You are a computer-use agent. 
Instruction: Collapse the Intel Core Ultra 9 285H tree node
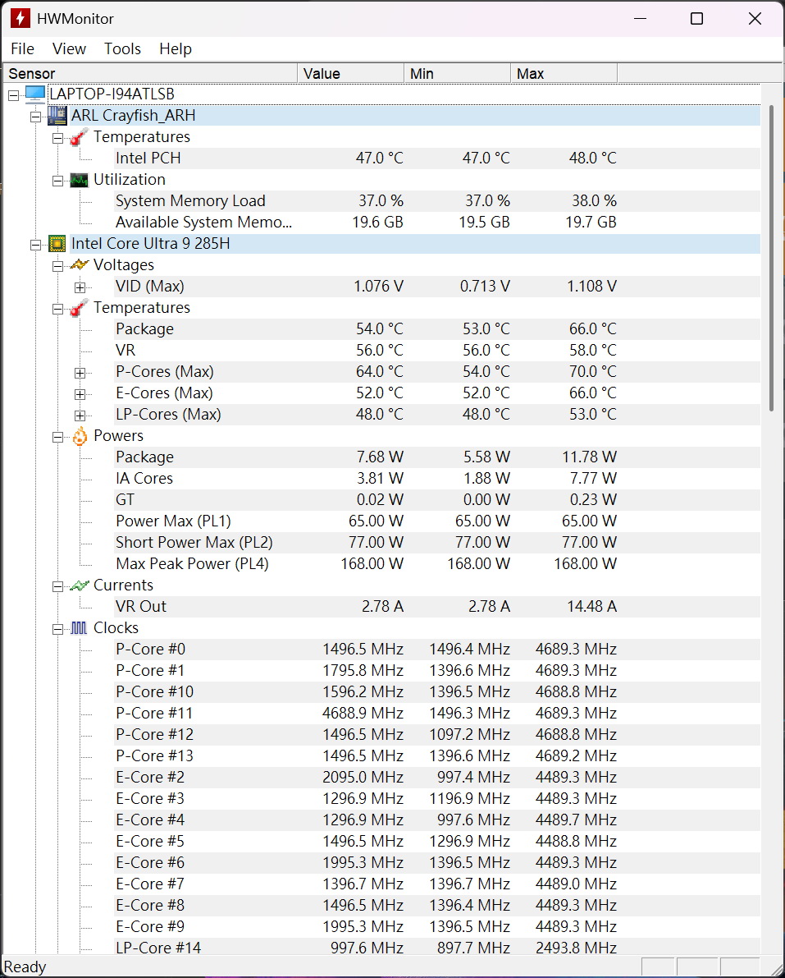[35, 245]
